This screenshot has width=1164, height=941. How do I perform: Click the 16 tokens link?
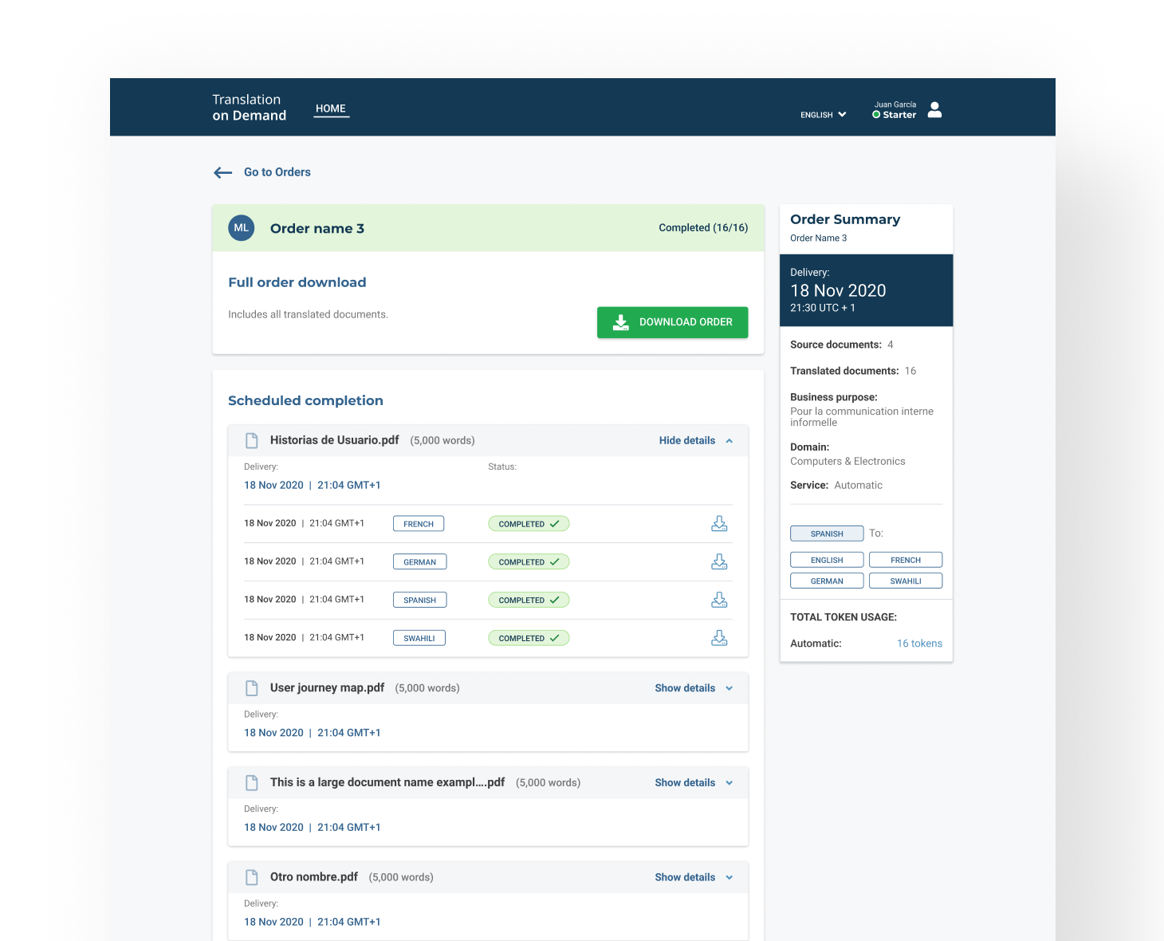coord(919,644)
